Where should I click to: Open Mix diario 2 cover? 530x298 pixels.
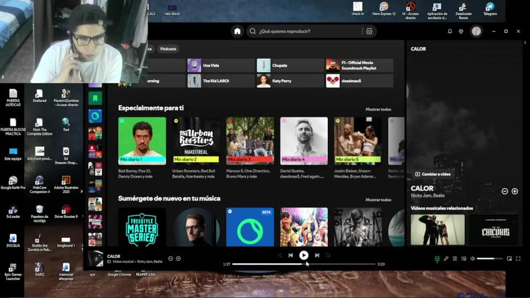[196, 141]
